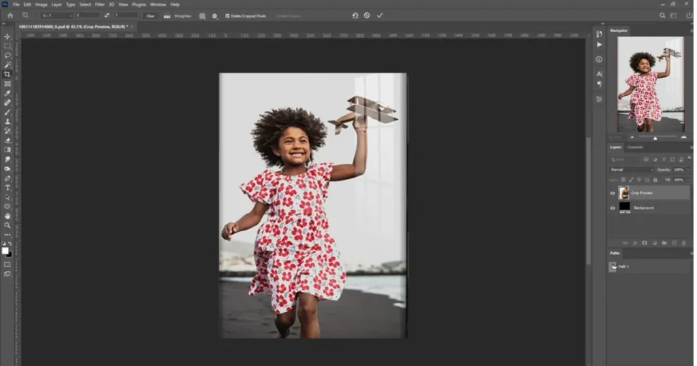Hide the Crop Preview layer

click(x=613, y=193)
